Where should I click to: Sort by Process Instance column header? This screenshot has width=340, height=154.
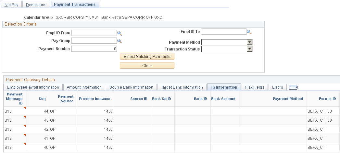point(94,99)
